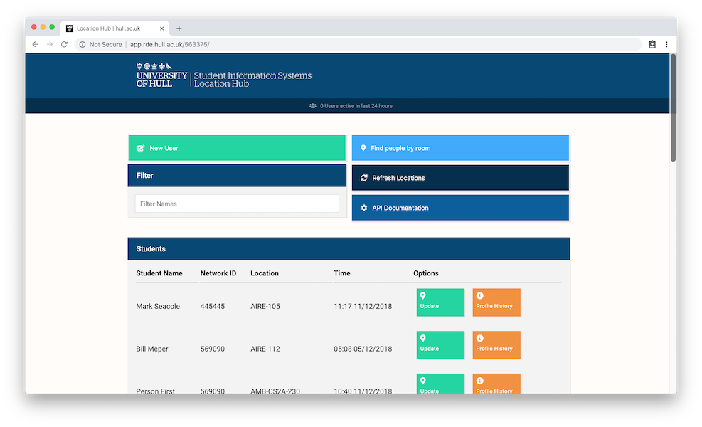Click the University of Hull logo

[x=161, y=75]
